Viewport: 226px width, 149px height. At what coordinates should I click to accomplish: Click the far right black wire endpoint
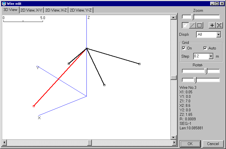tap(139, 64)
